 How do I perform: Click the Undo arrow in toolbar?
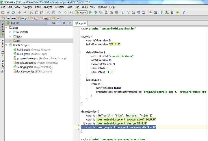[x=19, y=12]
